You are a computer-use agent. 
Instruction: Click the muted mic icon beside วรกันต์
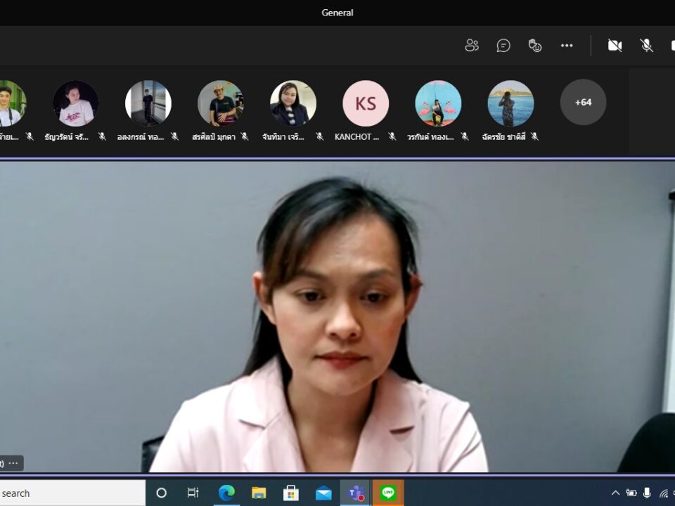click(x=465, y=136)
